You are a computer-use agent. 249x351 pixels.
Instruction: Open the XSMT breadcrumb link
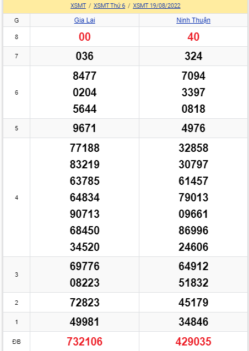78,6
